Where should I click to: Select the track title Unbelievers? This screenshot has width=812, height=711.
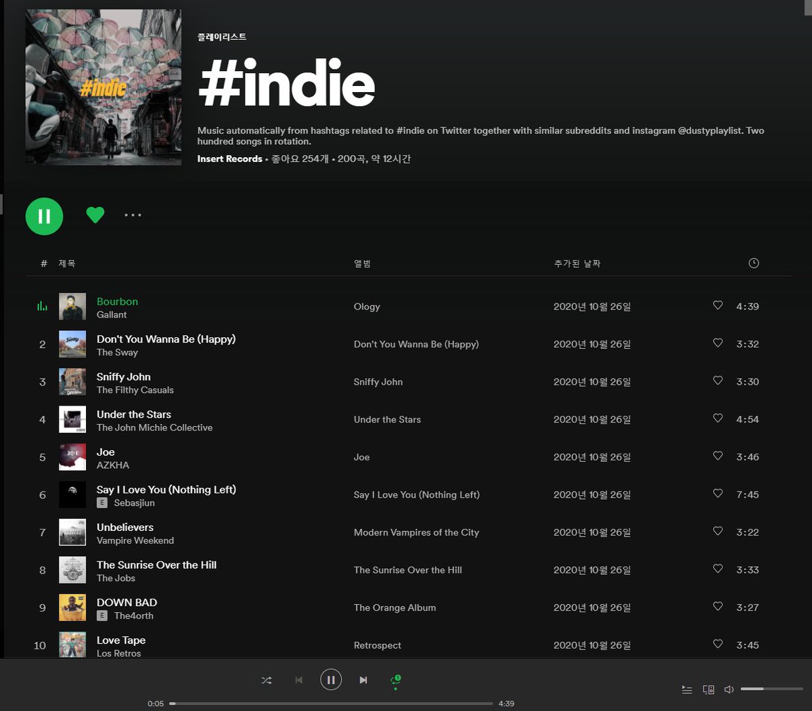coord(125,527)
